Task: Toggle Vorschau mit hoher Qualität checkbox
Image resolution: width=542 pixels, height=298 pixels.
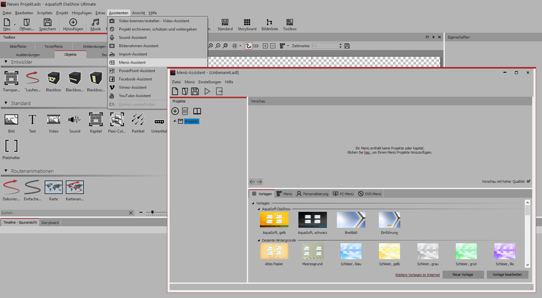Action: (528, 182)
